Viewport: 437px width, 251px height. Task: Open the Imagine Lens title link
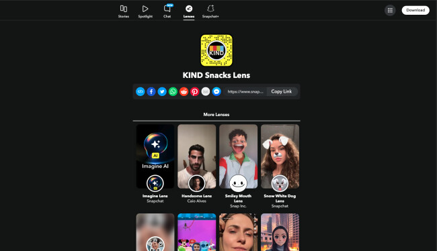point(155,196)
